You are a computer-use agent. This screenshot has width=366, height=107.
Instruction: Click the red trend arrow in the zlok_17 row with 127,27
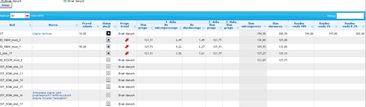127,53
